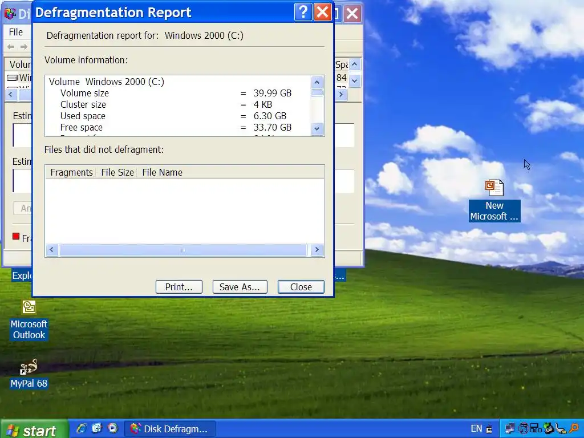Close the Defragmentation Report with the red X

(323, 13)
